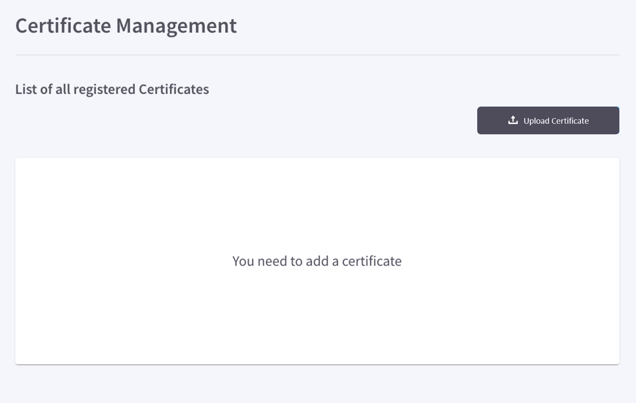Click the 'to add a' words in the message
The image size is (636, 403).
pos(315,261)
